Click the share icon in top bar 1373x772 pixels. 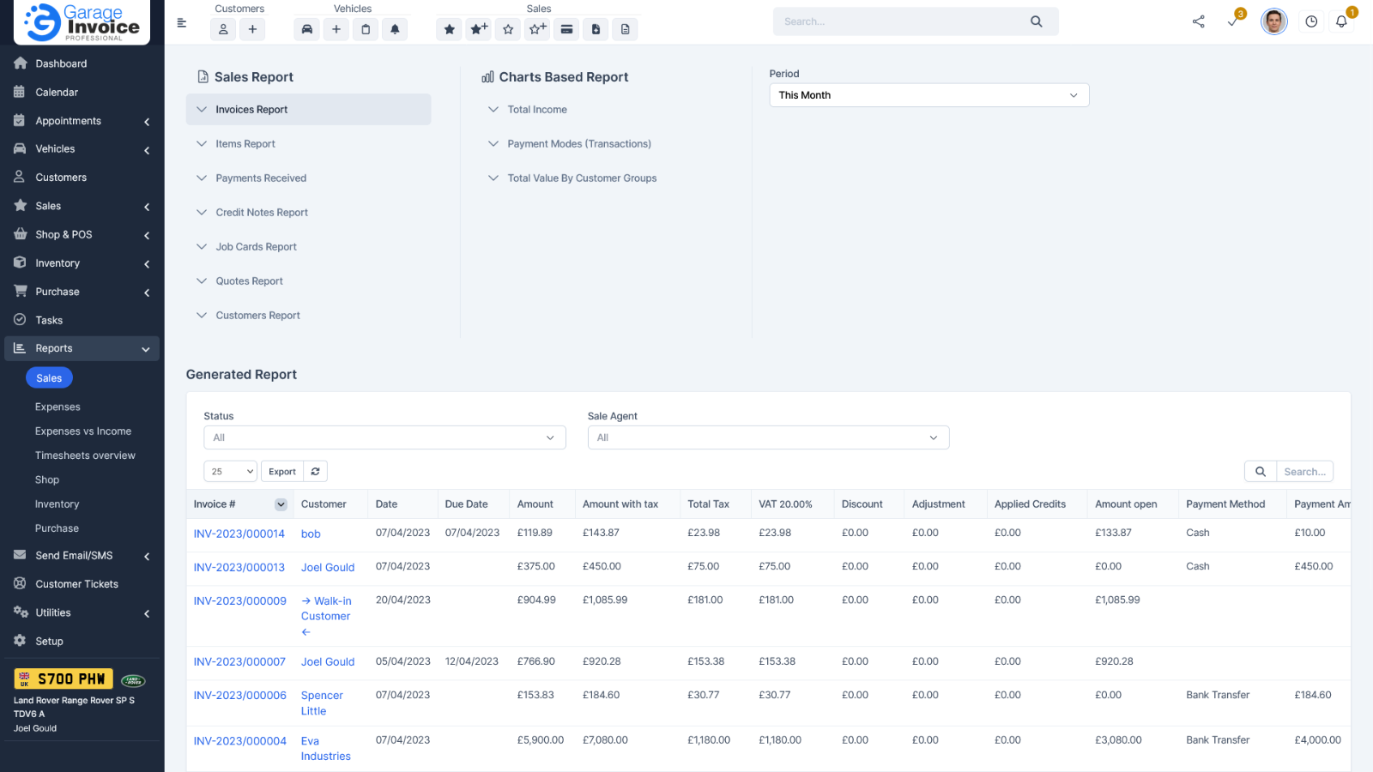pyautogui.click(x=1198, y=22)
